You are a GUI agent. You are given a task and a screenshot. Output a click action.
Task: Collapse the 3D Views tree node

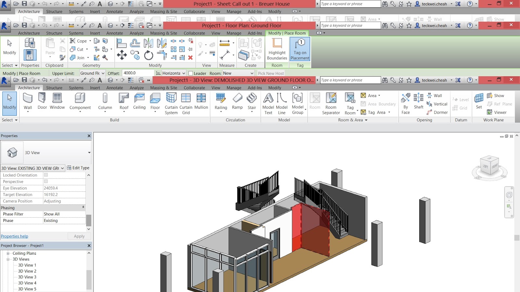click(8, 259)
